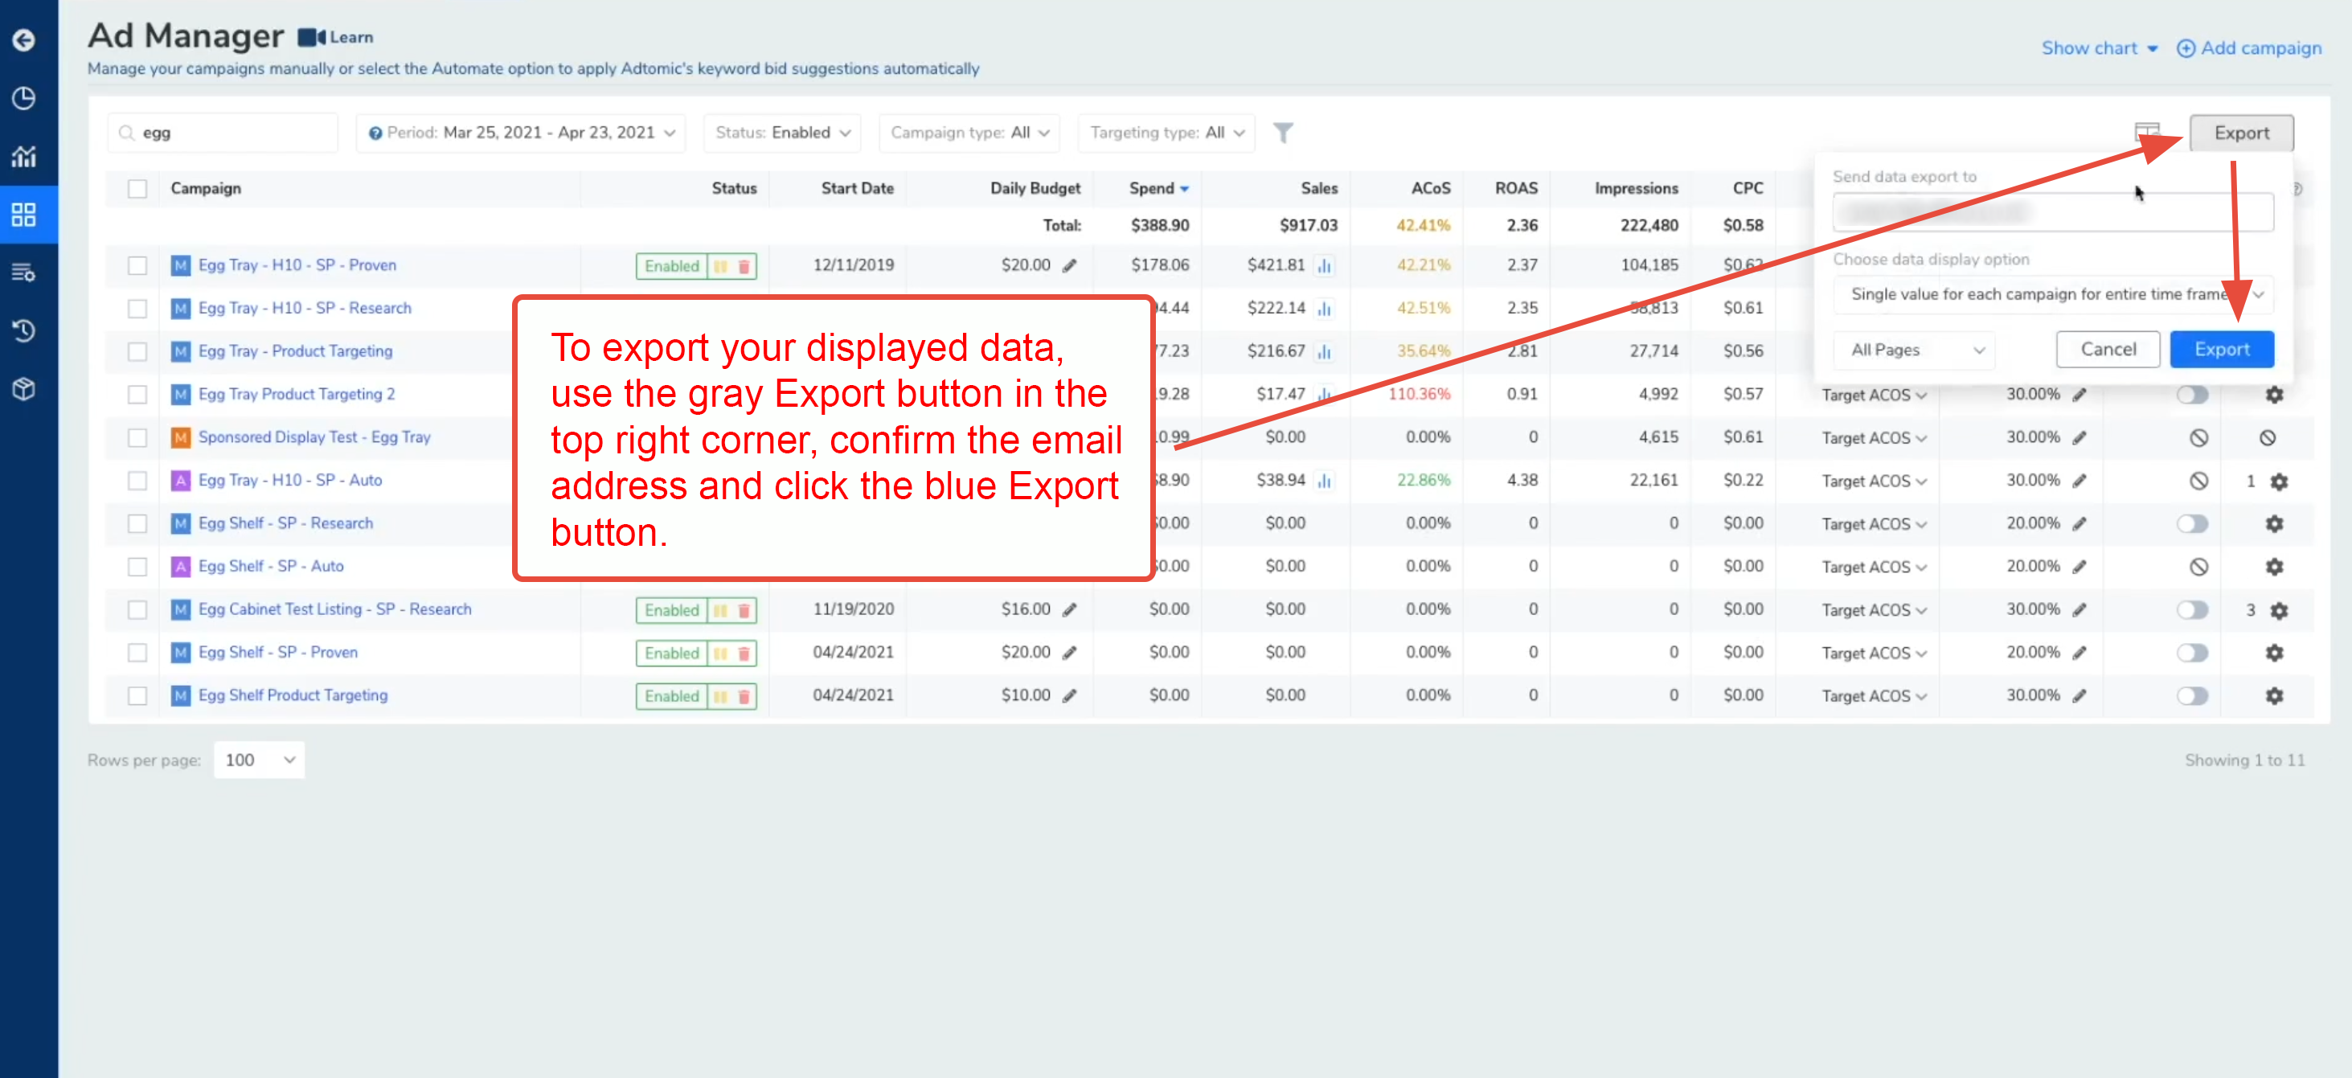The height and width of the screenshot is (1078, 2352).
Task: Open the All Pages dropdown
Action: coord(1914,350)
